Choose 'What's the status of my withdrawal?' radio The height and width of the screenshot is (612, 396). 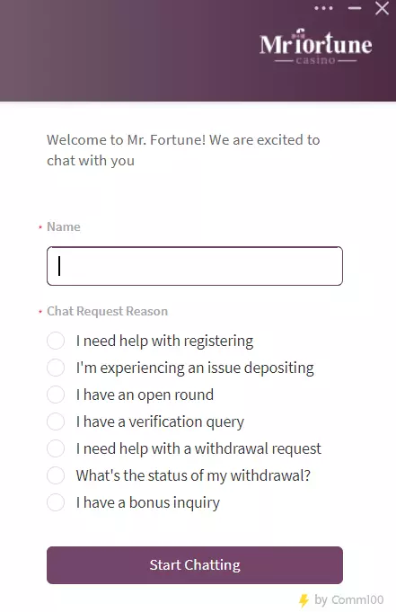click(56, 475)
